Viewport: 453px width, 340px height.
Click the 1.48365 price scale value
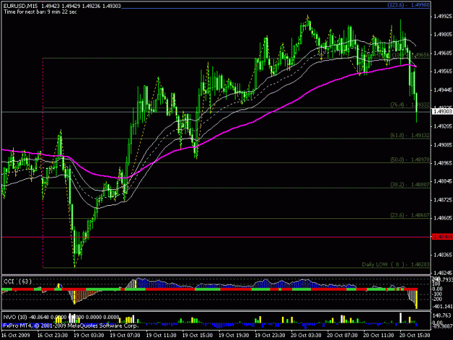click(x=443, y=254)
